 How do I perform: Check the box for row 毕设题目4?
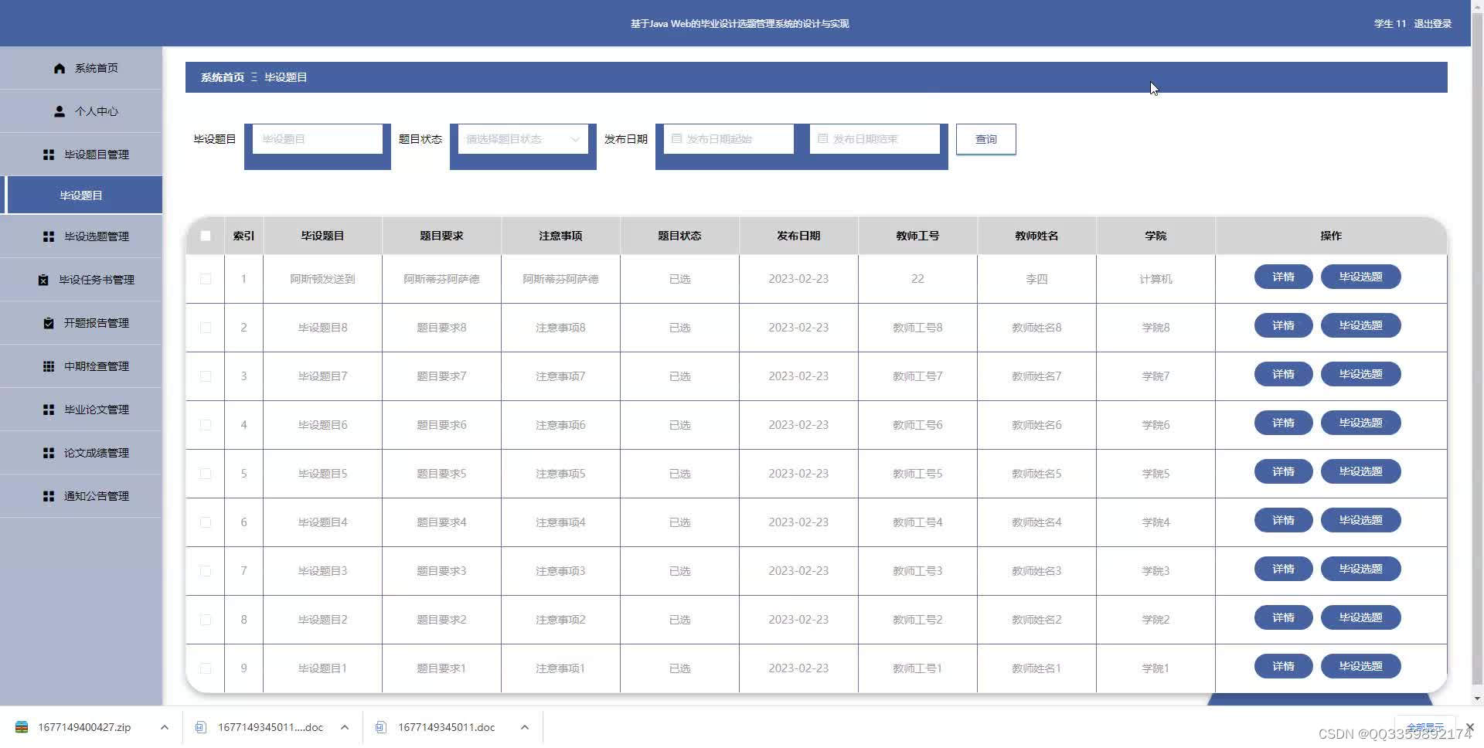coord(206,522)
